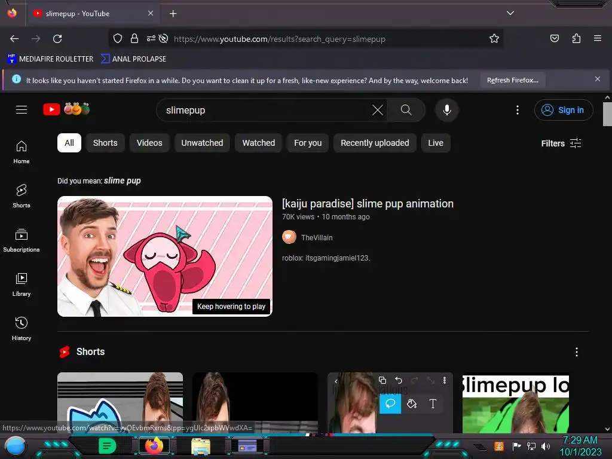This screenshot has width=612, height=459.
Task: Select the Recently uploaded filter chip
Action: [375, 143]
